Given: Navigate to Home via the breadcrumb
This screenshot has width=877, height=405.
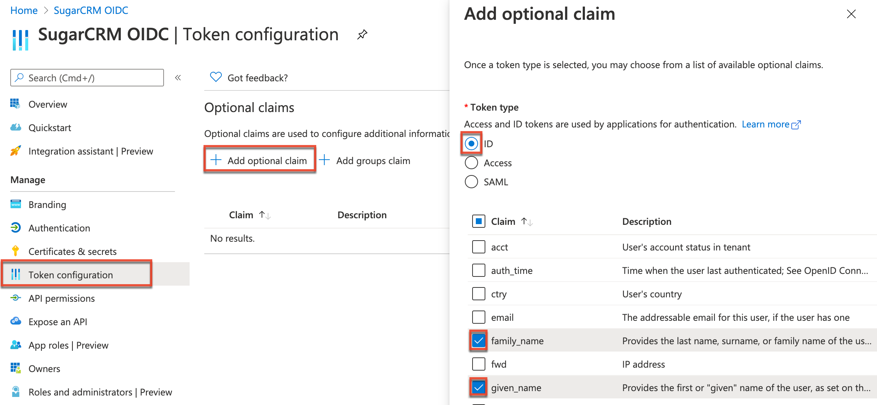Looking at the screenshot, I should [x=23, y=10].
